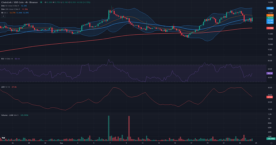
Task: Click the 26 date axis label
Action: [13, 143]
